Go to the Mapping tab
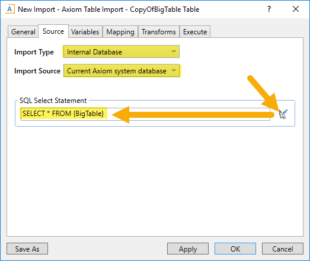 pyautogui.click(x=120, y=32)
